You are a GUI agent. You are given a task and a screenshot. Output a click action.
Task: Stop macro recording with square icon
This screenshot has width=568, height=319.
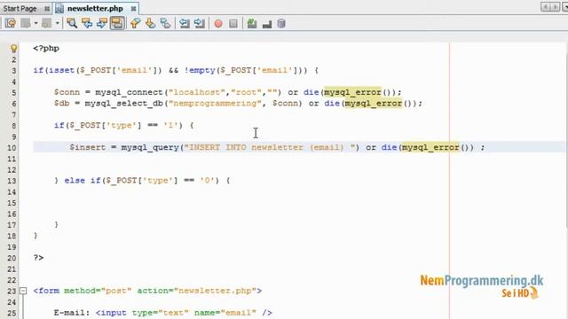tap(233, 24)
